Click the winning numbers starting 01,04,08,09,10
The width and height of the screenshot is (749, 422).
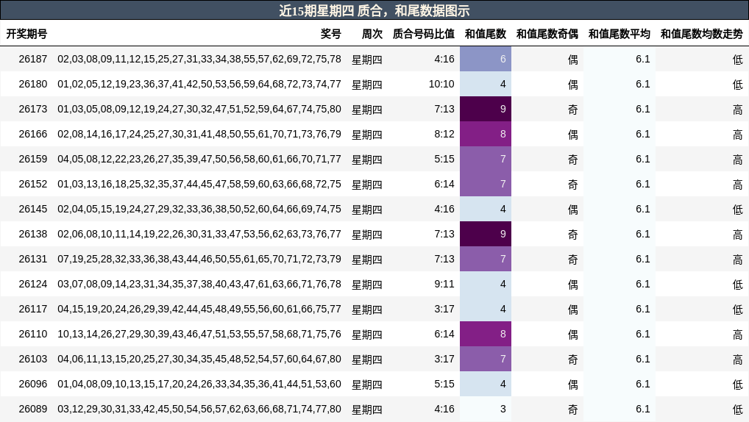(x=199, y=384)
